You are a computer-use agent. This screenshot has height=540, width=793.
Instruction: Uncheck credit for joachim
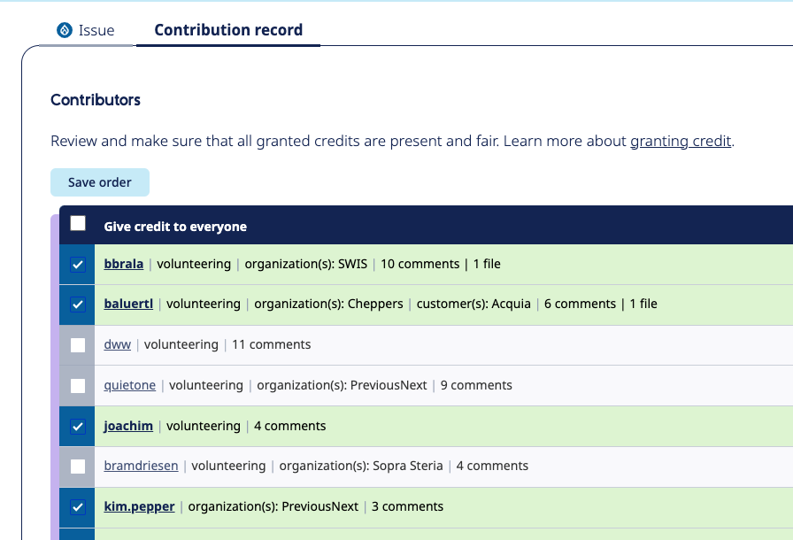pyautogui.click(x=77, y=426)
